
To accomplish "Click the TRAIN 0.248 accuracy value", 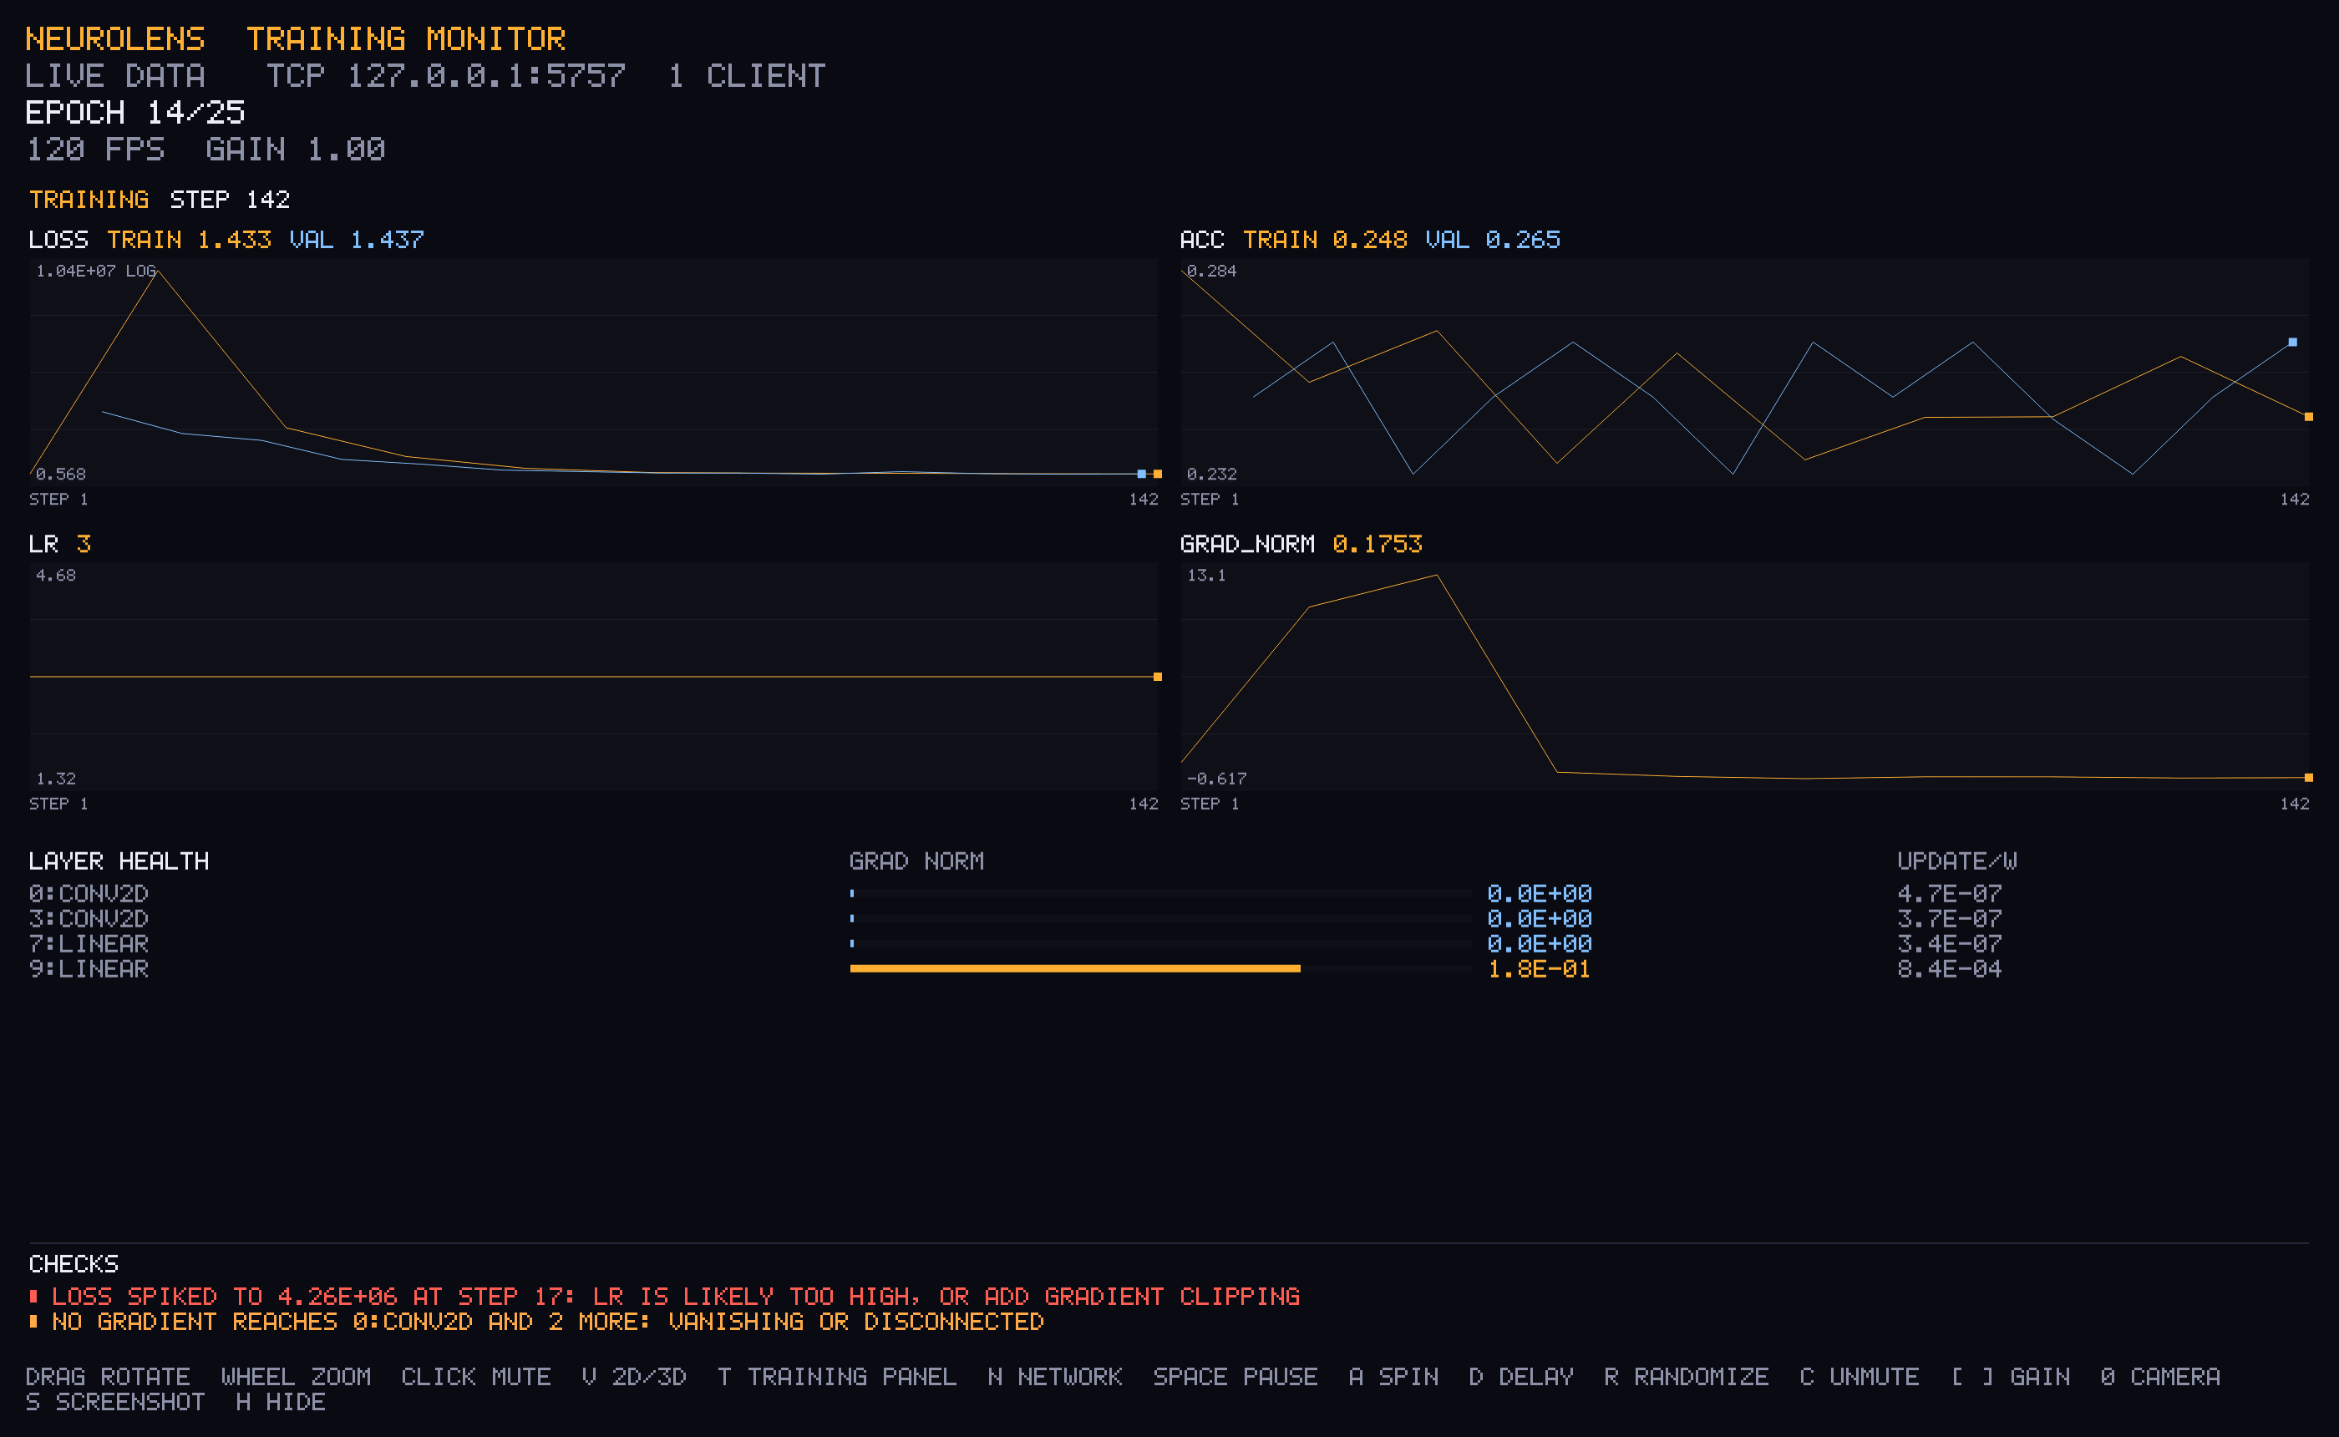I will pyautogui.click(x=1326, y=240).
